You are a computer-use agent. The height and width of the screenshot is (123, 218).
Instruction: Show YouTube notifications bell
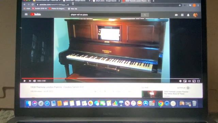[x=188, y=15]
